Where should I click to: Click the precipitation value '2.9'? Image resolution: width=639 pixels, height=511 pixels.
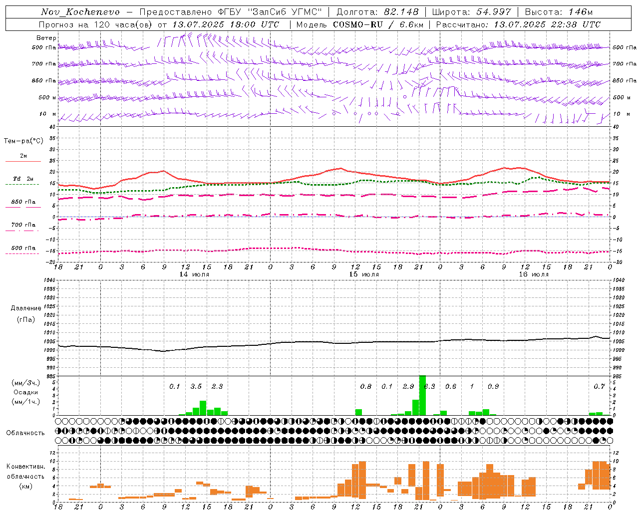click(408, 387)
